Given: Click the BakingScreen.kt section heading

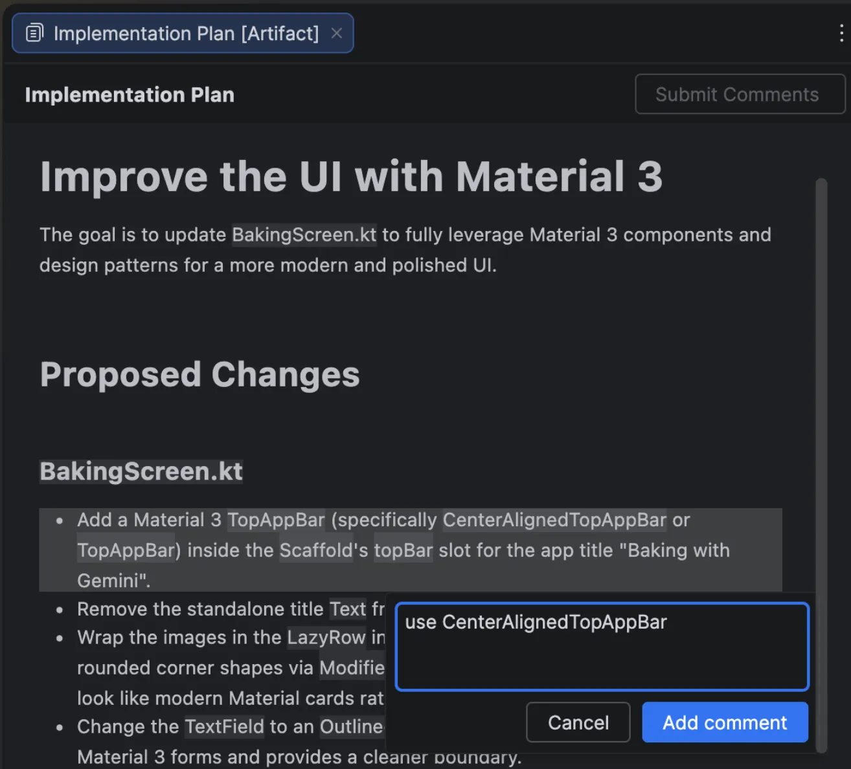Looking at the screenshot, I should [140, 471].
